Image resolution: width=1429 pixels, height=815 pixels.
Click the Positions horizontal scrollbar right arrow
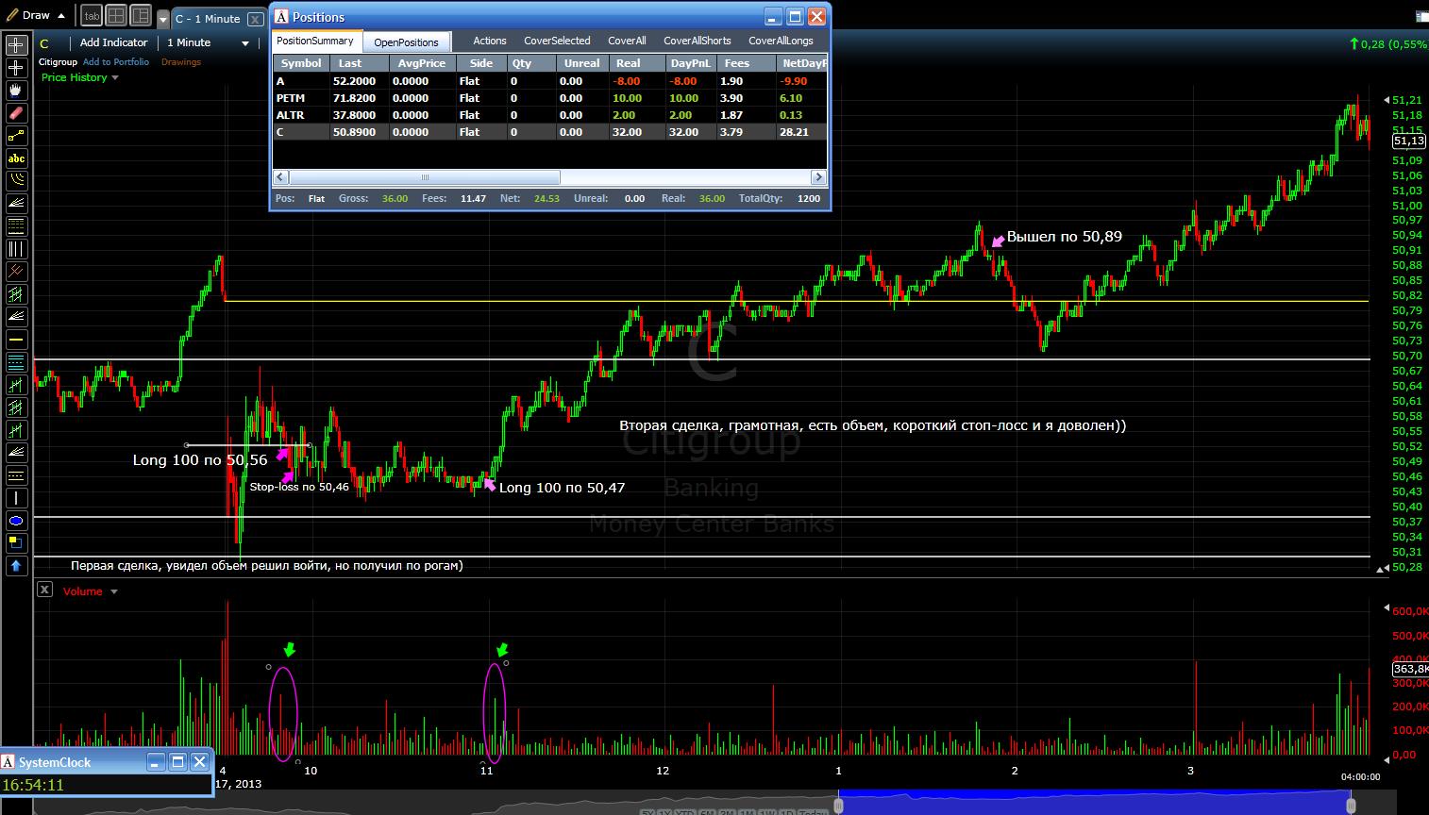(818, 177)
